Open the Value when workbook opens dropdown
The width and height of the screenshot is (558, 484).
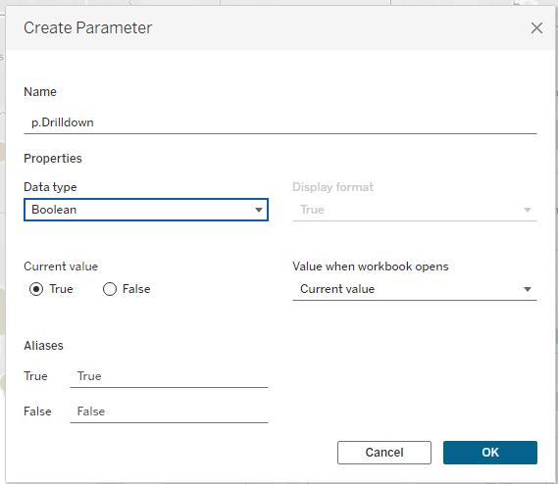(x=415, y=289)
